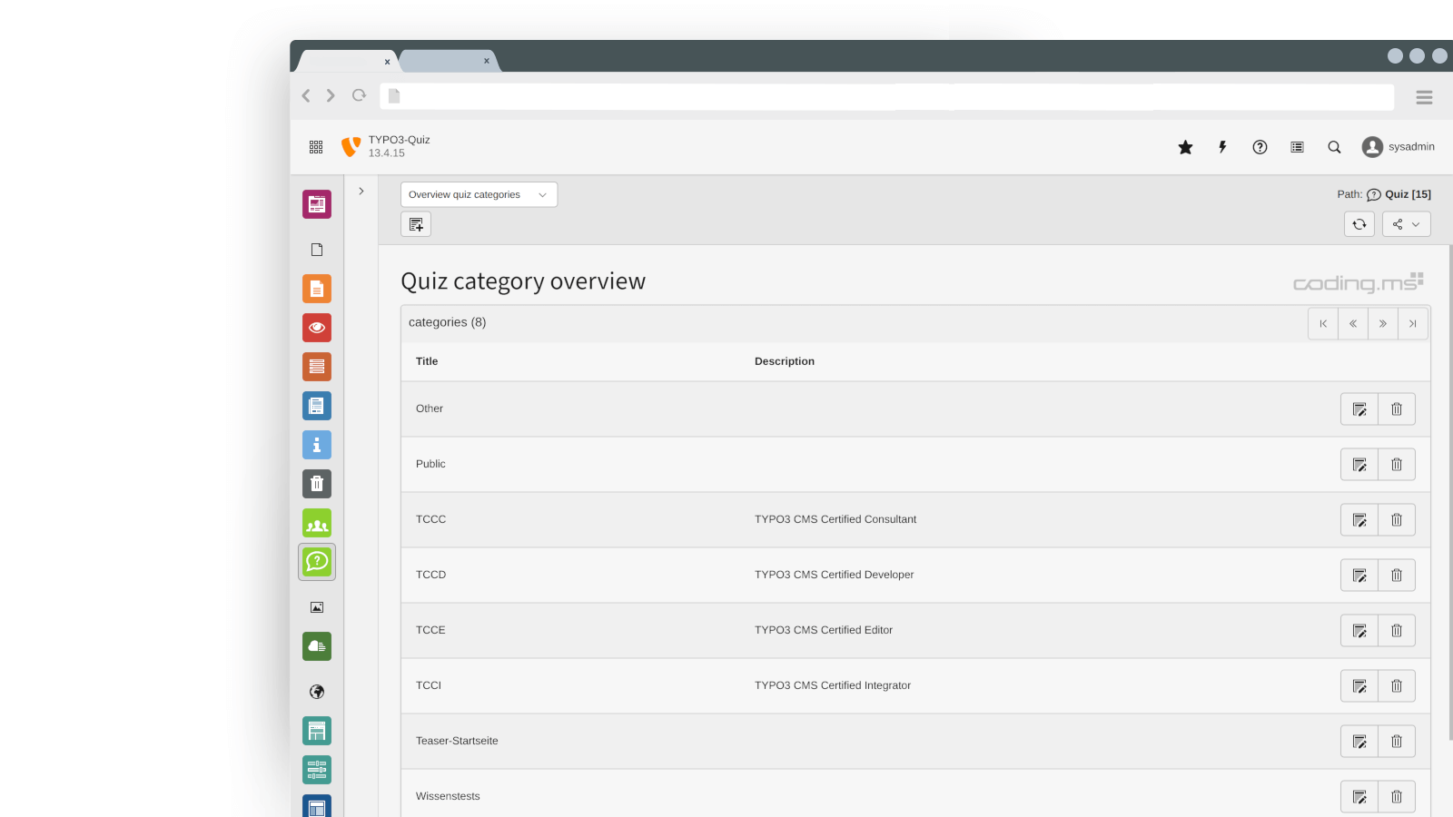Image resolution: width=1453 pixels, height=817 pixels.
Task: Open the sysadmin user menu
Action: [x=1399, y=147]
